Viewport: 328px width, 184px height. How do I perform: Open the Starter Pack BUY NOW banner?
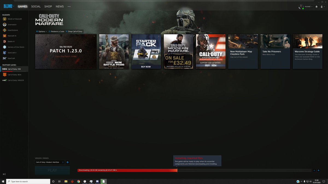click(146, 66)
